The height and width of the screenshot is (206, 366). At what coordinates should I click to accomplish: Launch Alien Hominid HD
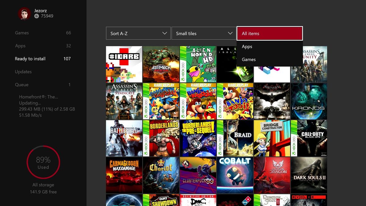click(198, 64)
